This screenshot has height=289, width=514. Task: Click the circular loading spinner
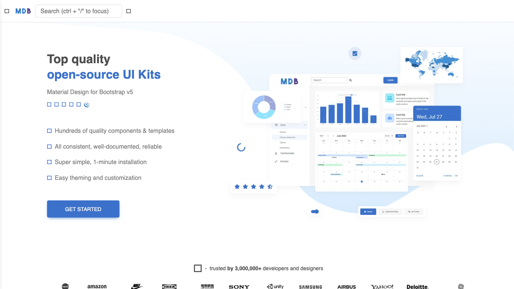pos(241,147)
